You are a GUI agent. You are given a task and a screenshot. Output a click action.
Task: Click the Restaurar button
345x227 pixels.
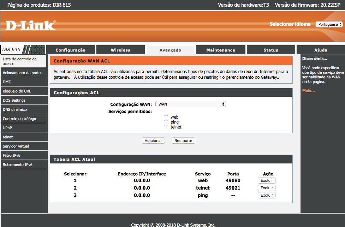click(183, 141)
